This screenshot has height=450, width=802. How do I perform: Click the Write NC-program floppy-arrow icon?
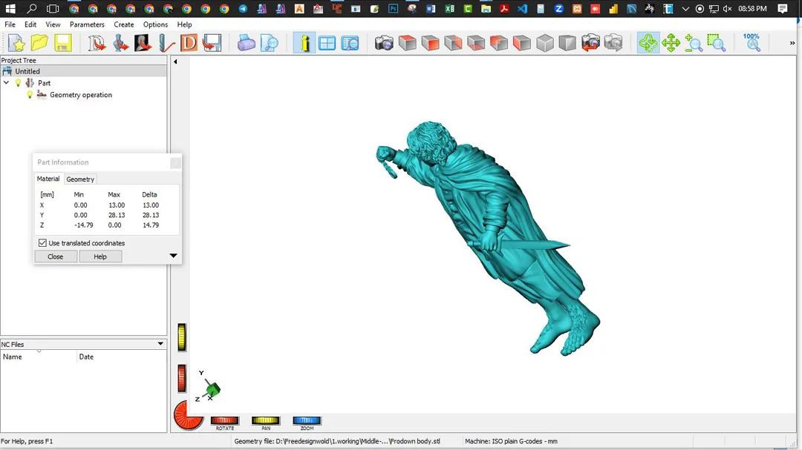coord(212,43)
